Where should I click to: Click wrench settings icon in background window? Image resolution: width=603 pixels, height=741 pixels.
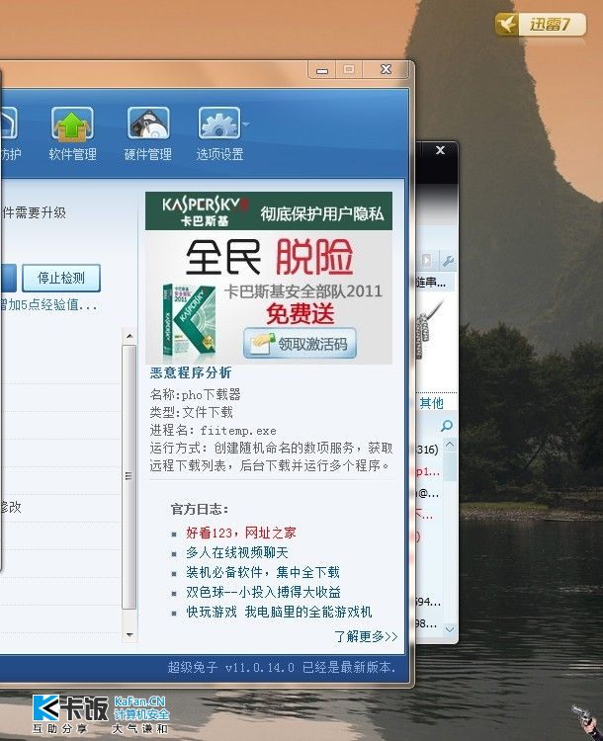447,261
